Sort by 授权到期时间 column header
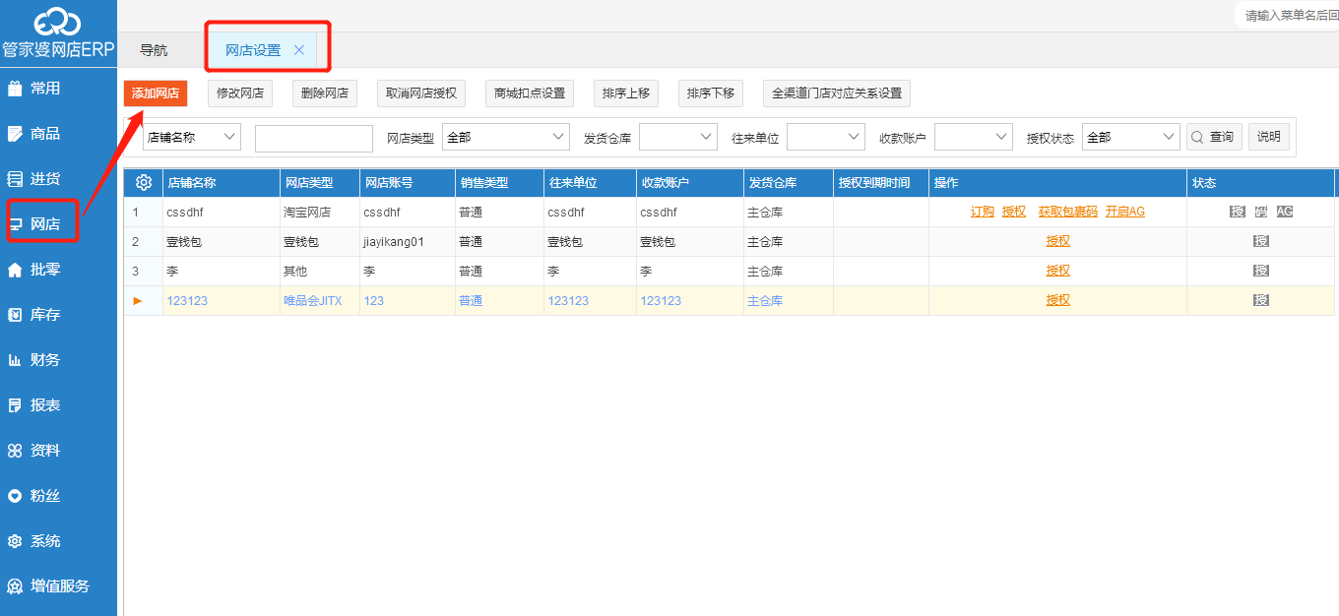The image size is (1339, 616). (881, 183)
